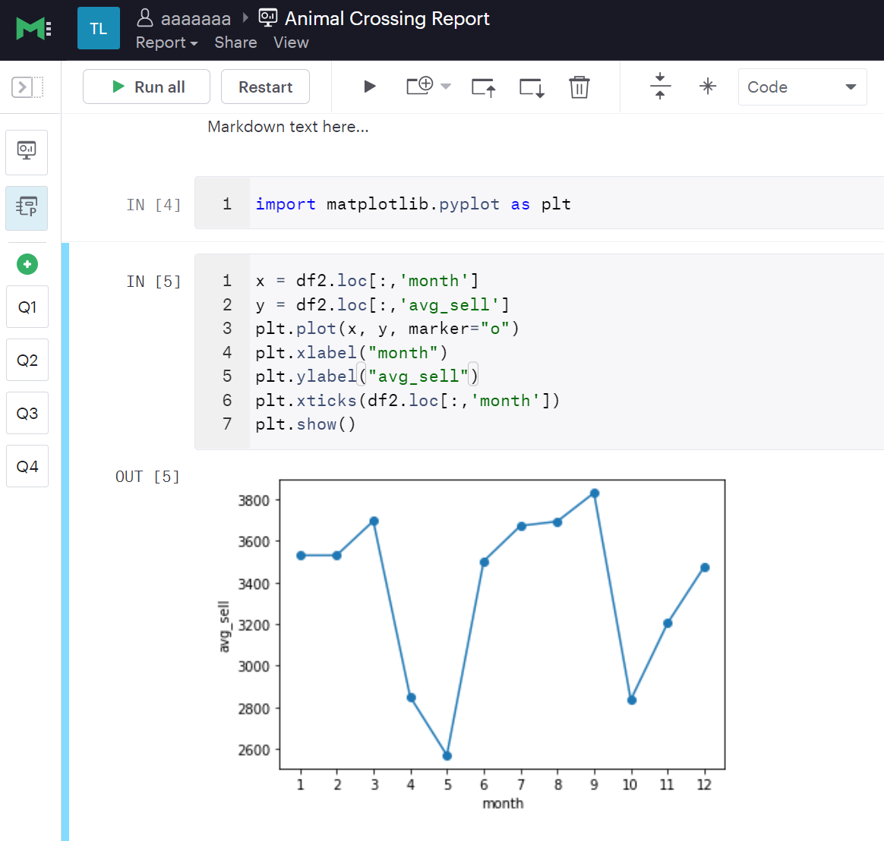Click the Mode logo icon
The width and height of the screenshot is (884, 841).
(34, 29)
